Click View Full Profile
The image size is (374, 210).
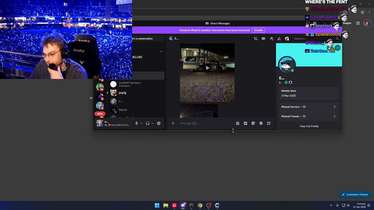(x=309, y=126)
